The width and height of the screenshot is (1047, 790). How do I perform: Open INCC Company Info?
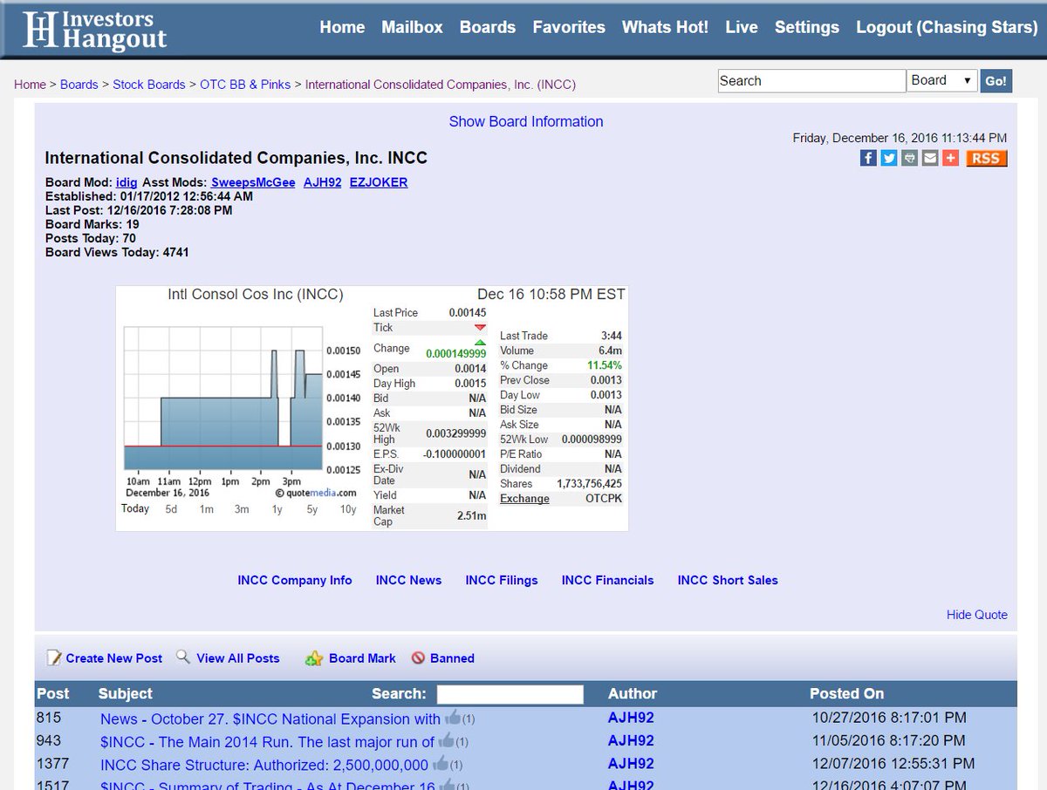295,580
